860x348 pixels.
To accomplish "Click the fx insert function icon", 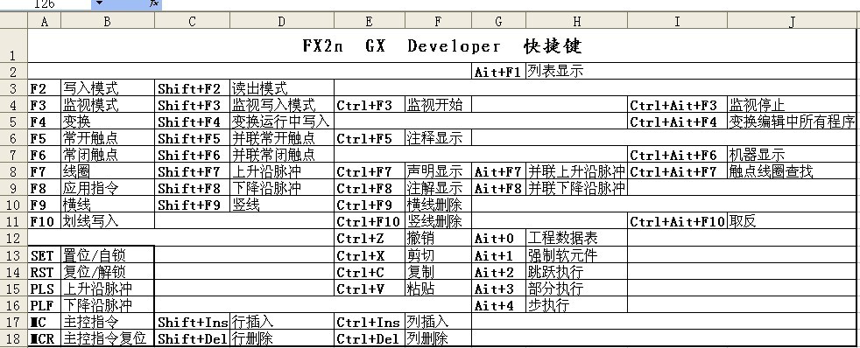I will 154,3.
